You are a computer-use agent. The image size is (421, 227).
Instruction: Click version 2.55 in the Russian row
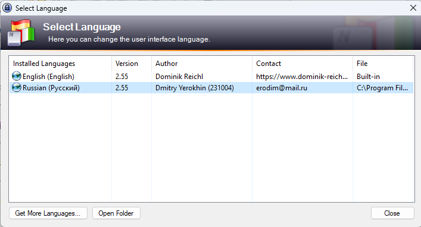(x=121, y=88)
